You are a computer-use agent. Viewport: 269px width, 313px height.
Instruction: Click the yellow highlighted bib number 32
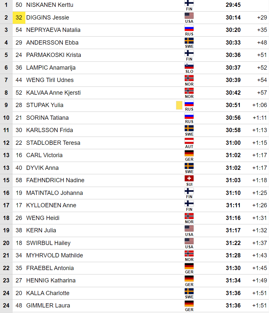coord(19,18)
